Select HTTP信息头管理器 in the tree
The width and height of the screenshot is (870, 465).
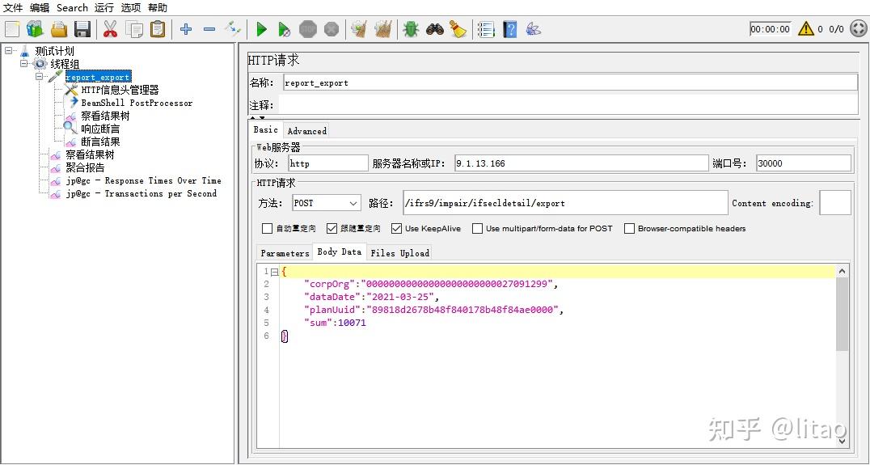(x=120, y=90)
